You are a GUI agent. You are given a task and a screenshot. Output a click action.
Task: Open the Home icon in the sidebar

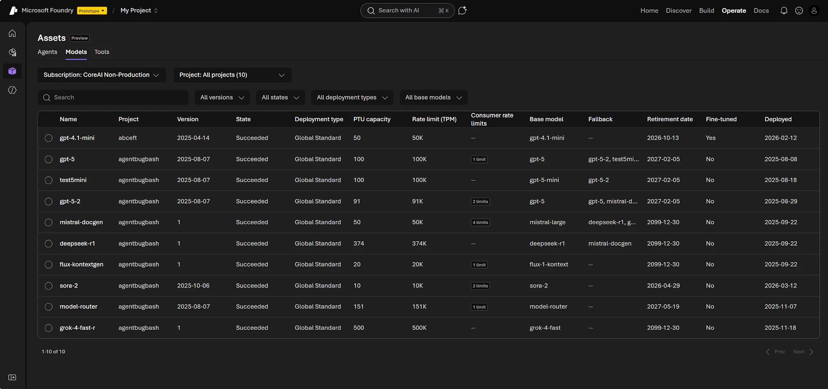tap(12, 33)
